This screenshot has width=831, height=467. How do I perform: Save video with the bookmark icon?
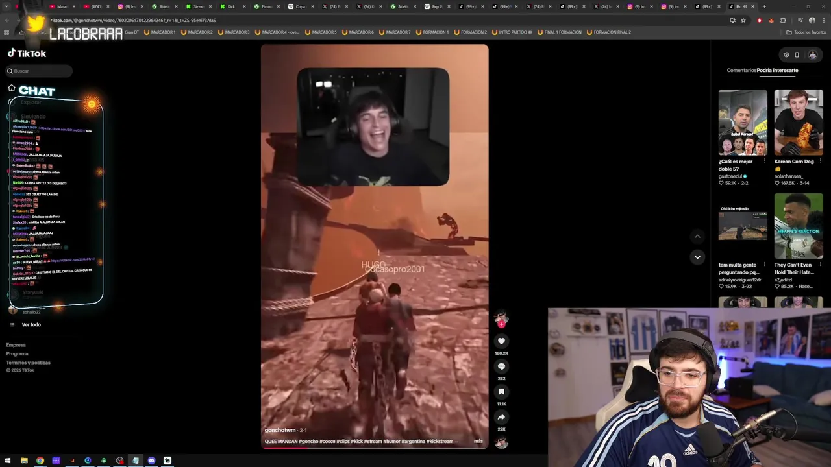tap(501, 391)
